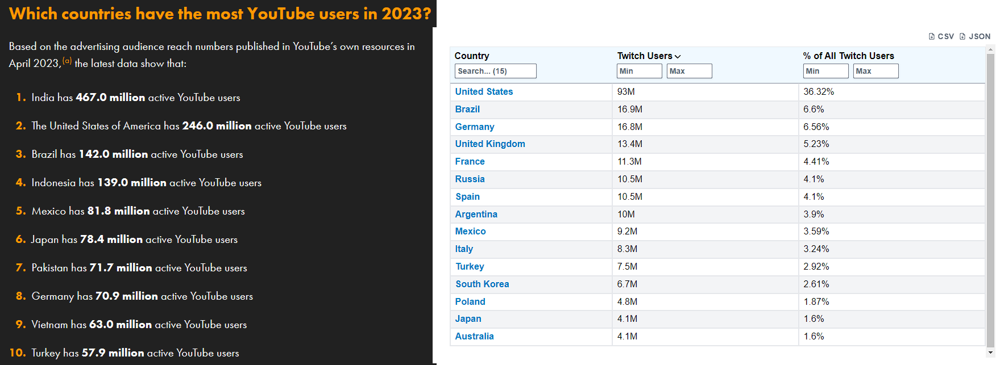This screenshot has width=996, height=365.
Task: Open the Italy country link
Action: pos(464,249)
